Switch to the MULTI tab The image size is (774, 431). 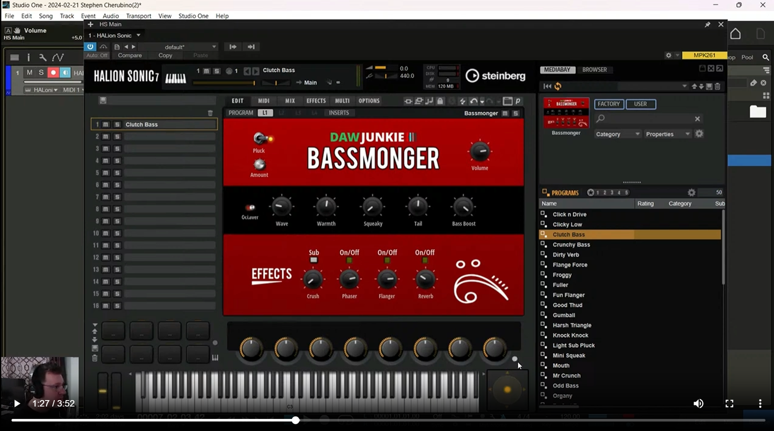342,101
